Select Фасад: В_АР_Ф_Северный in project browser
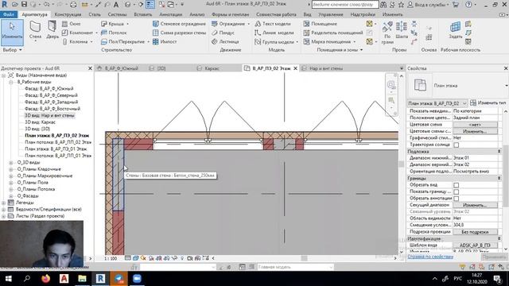Image resolution: width=509 pixels, height=286 pixels. (51, 95)
